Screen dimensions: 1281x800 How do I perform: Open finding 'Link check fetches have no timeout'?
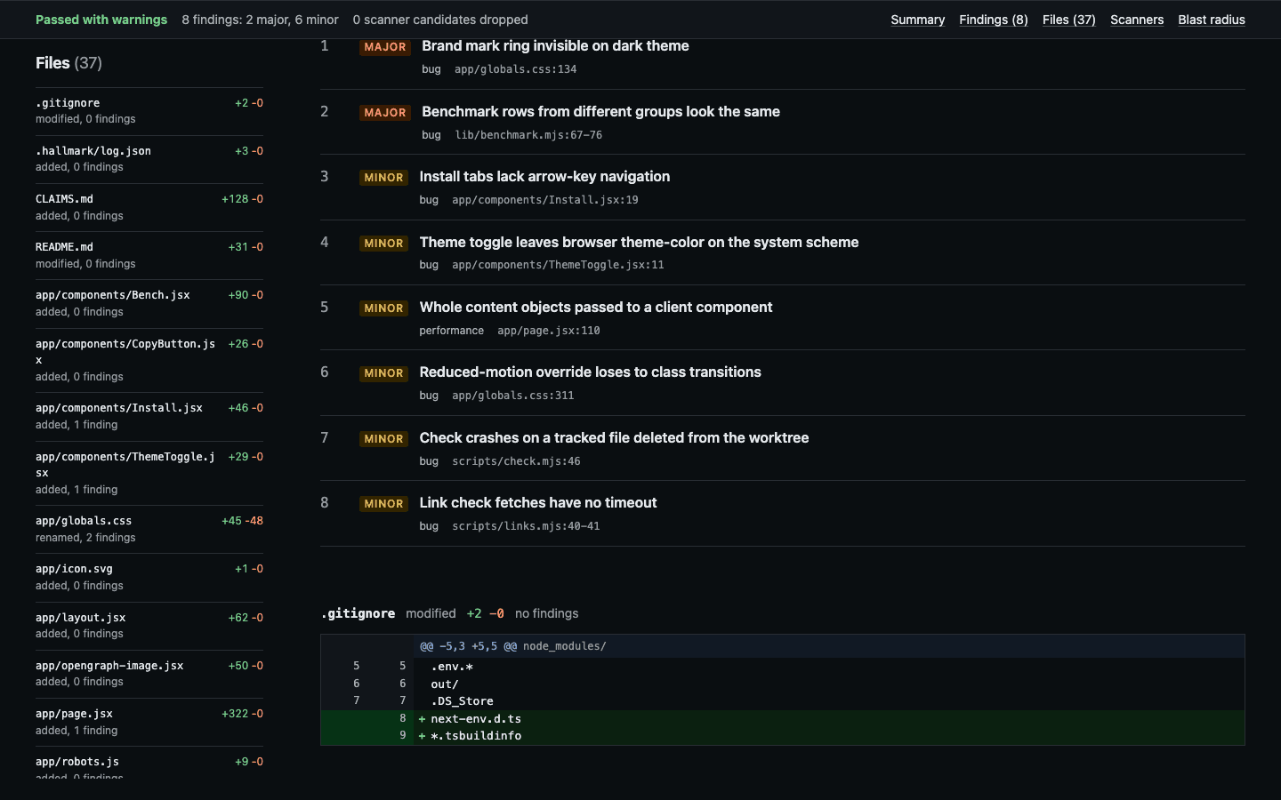coord(538,502)
